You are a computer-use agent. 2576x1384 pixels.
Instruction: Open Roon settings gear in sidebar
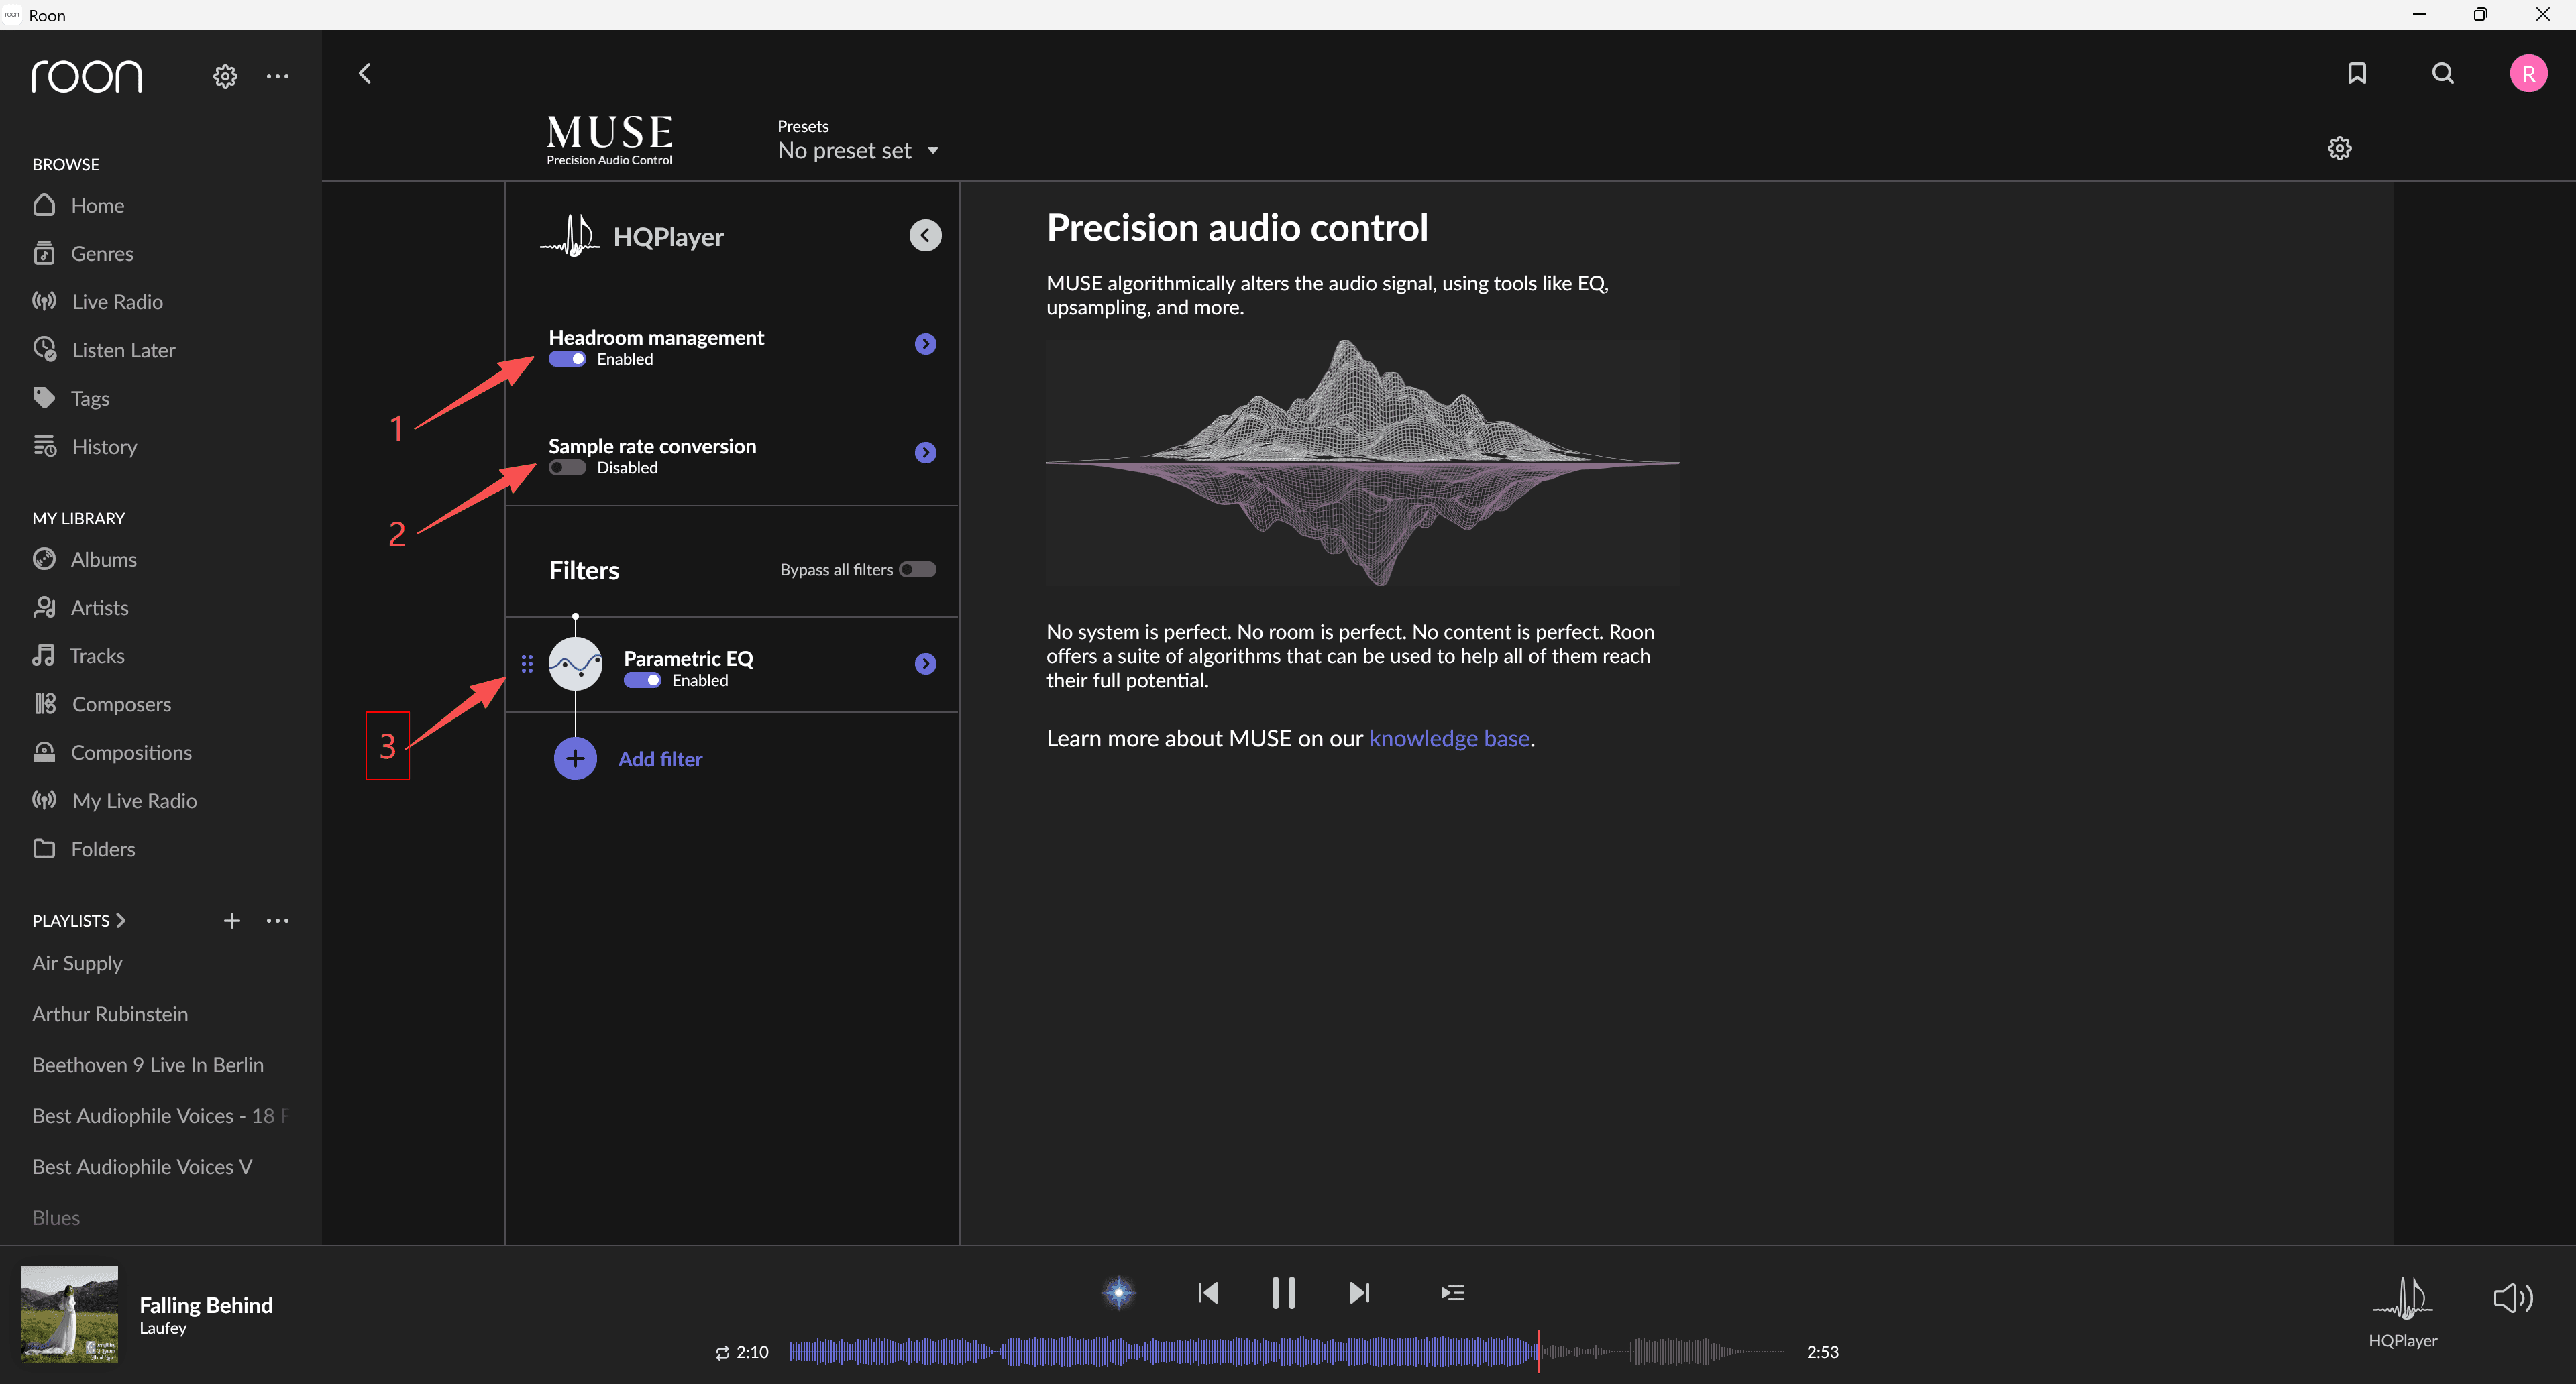pos(225,76)
